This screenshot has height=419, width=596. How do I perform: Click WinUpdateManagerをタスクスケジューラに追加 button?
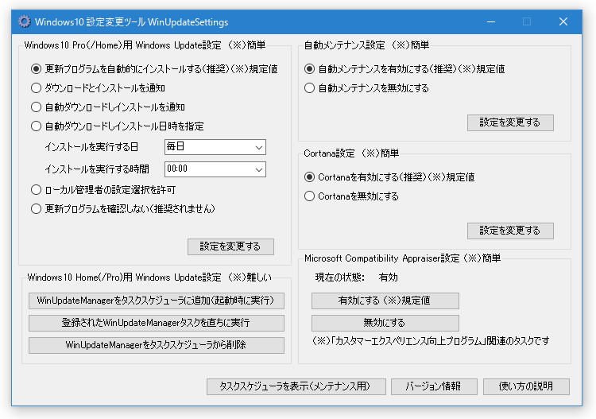[157, 301]
